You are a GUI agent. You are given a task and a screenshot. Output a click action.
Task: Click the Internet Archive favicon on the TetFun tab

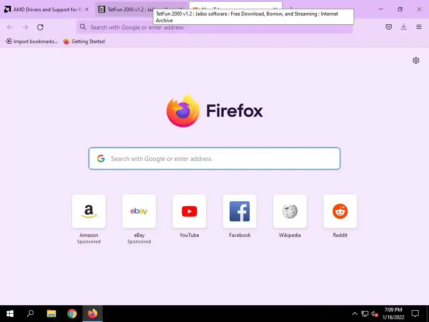point(101,9)
